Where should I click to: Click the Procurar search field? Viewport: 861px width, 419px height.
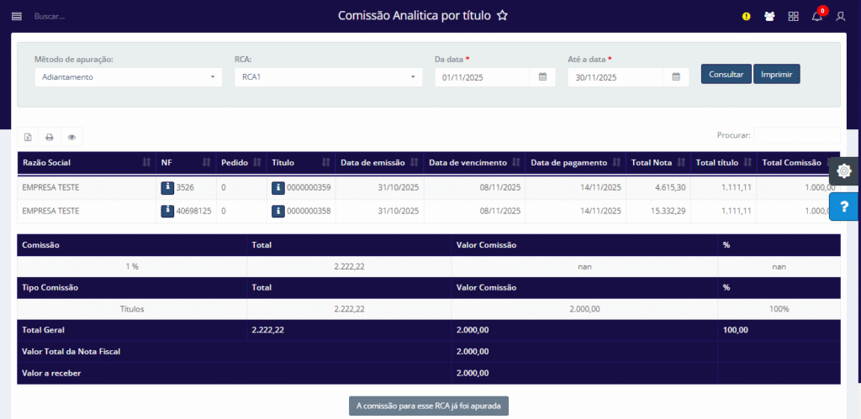coord(795,135)
